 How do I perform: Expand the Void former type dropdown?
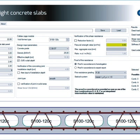pos(68,40)
